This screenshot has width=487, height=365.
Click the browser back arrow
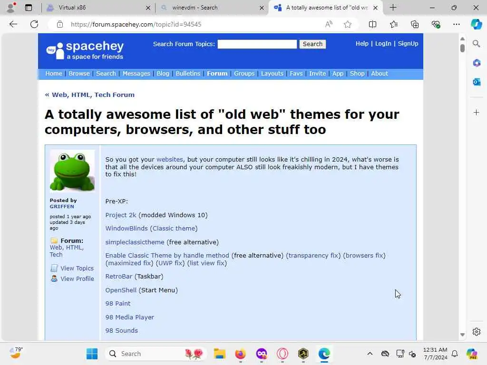pyautogui.click(x=13, y=24)
